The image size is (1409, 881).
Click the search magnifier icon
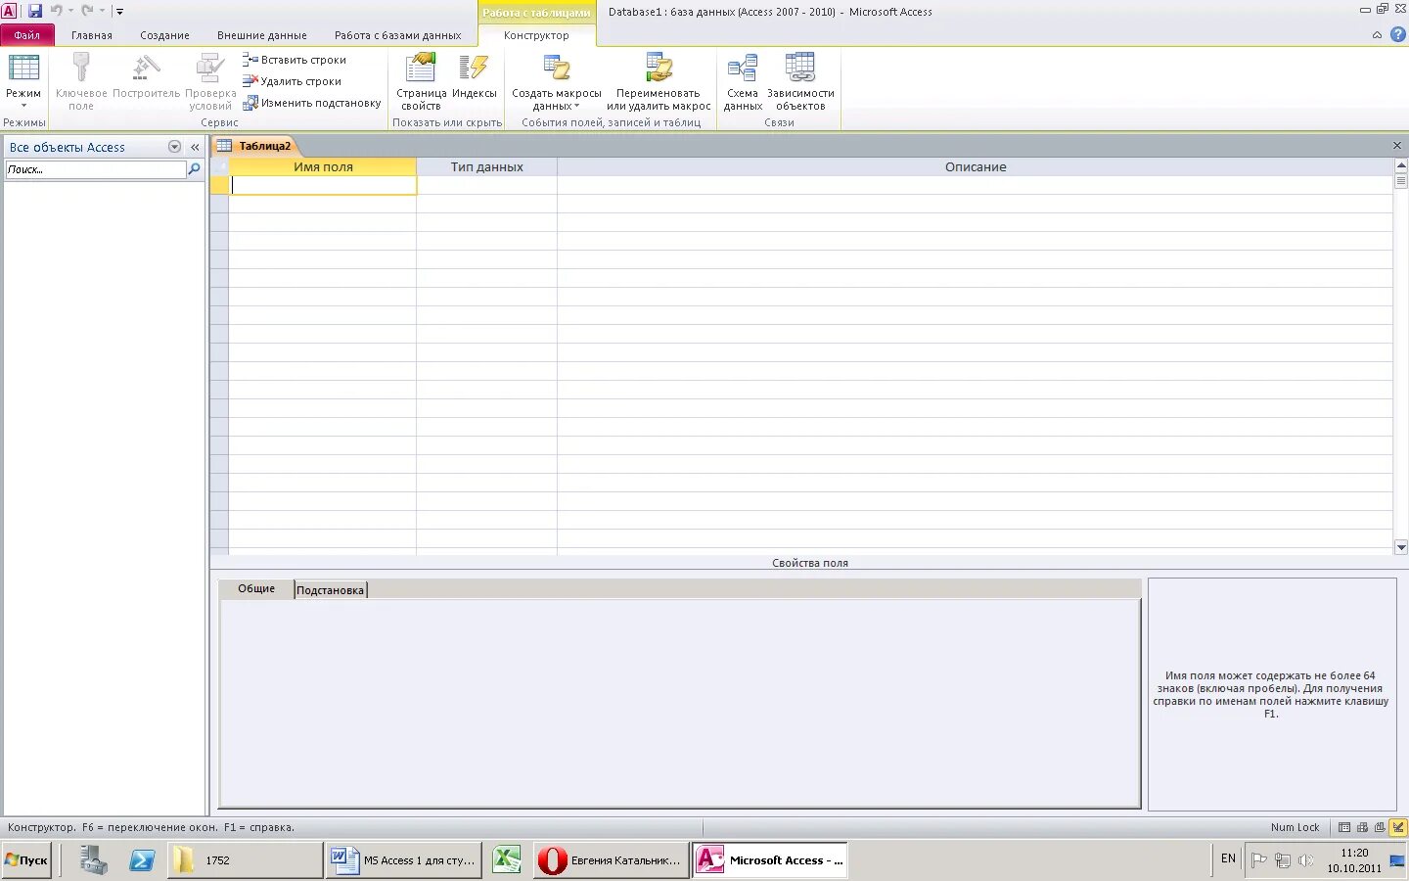pos(194,169)
